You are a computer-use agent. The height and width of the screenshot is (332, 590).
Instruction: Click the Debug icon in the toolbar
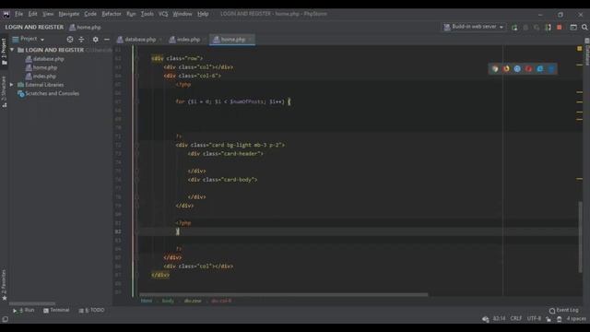[x=525, y=27]
